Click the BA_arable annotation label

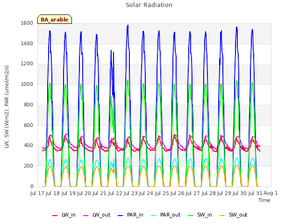point(55,20)
